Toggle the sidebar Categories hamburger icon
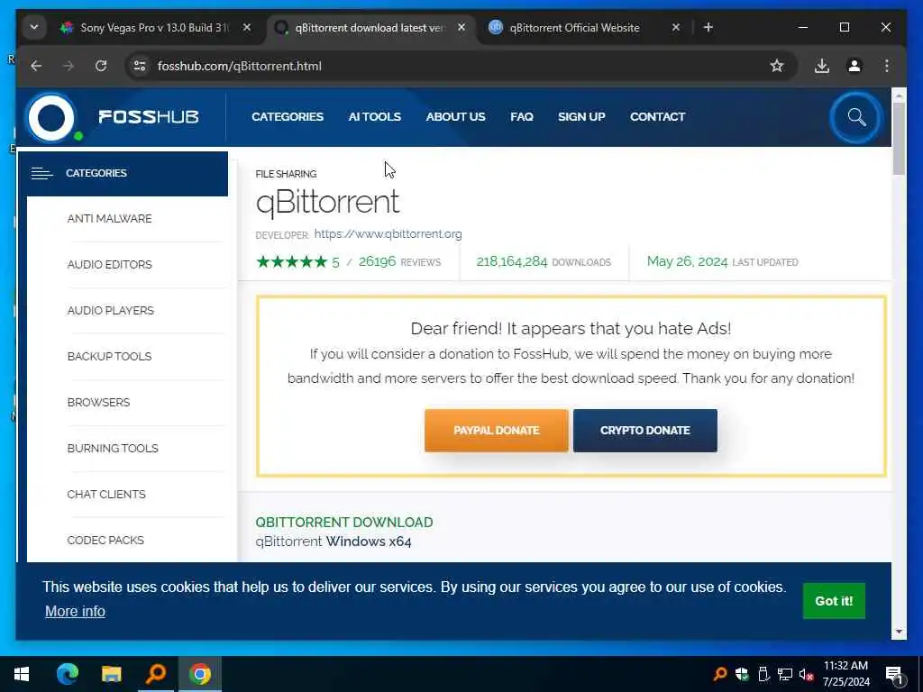The width and height of the screenshot is (923, 692). click(x=41, y=173)
